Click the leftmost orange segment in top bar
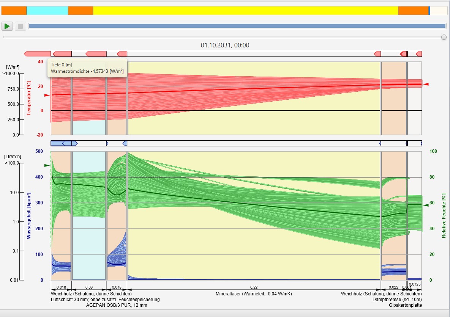 13,11
